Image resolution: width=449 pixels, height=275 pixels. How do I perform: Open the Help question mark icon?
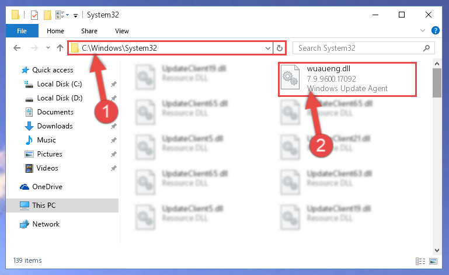pyautogui.click(x=435, y=30)
